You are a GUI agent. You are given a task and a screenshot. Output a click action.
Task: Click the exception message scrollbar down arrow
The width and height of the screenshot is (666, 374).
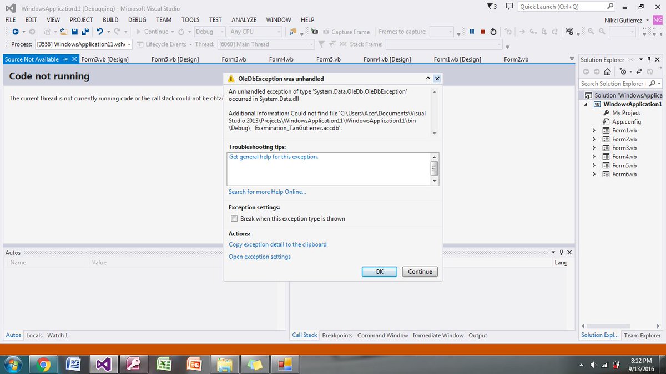point(435,133)
